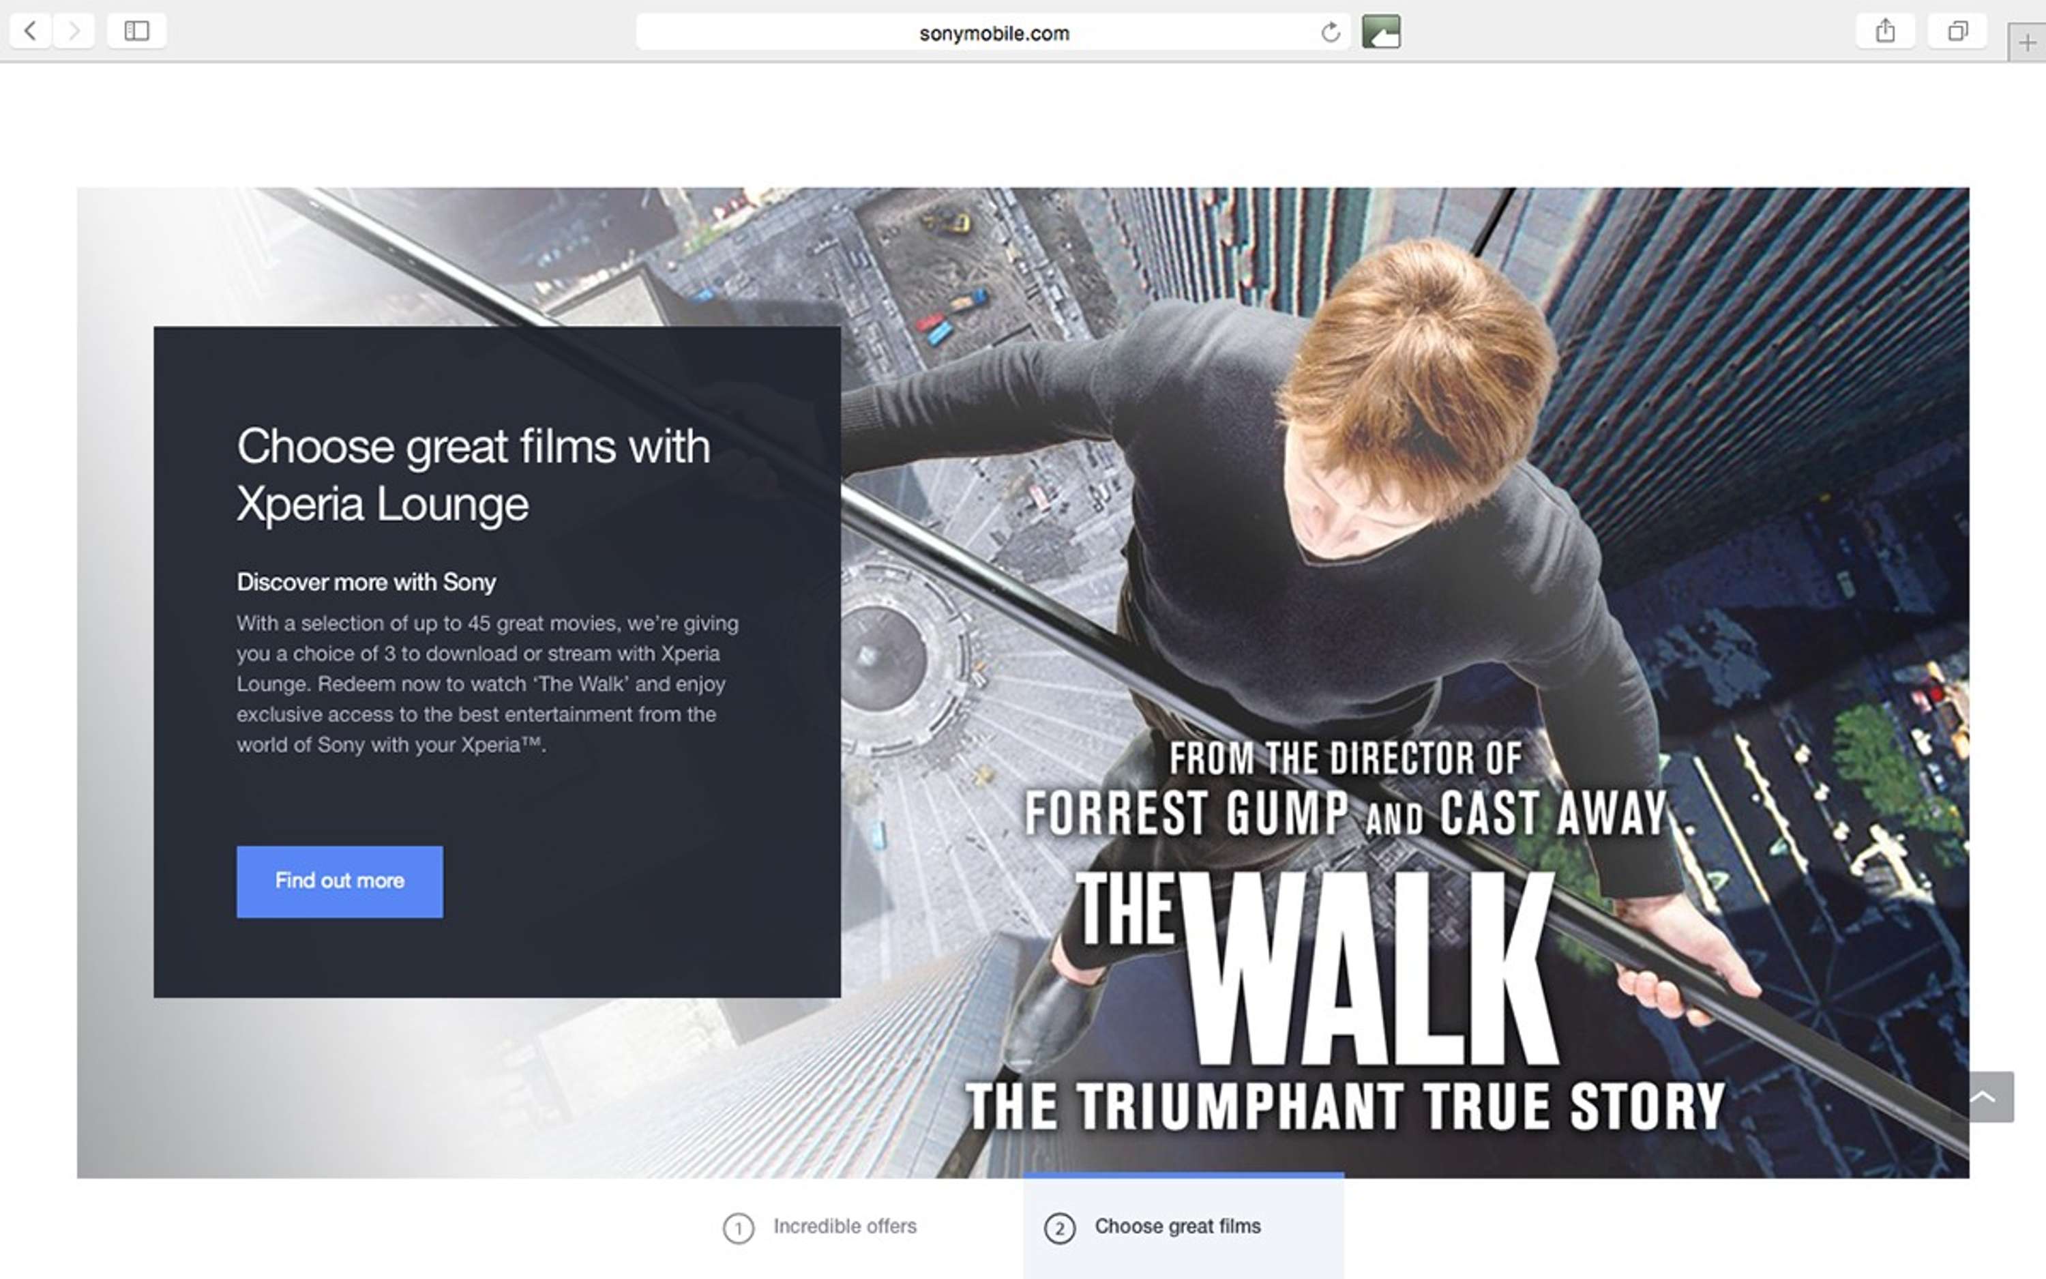Click the Find out more button
This screenshot has width=2046, height=1279.
tap(340, 881)
